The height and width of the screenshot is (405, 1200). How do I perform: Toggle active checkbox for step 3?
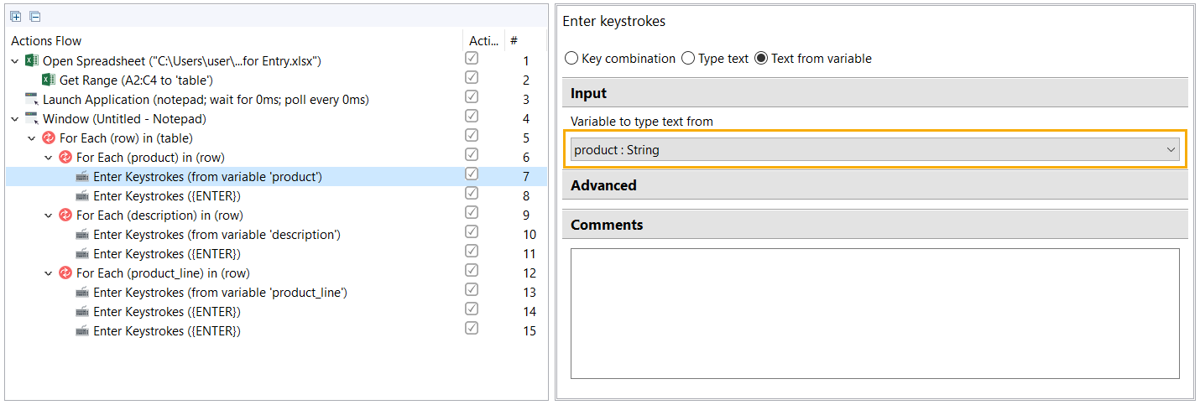[x=472, y=97]
